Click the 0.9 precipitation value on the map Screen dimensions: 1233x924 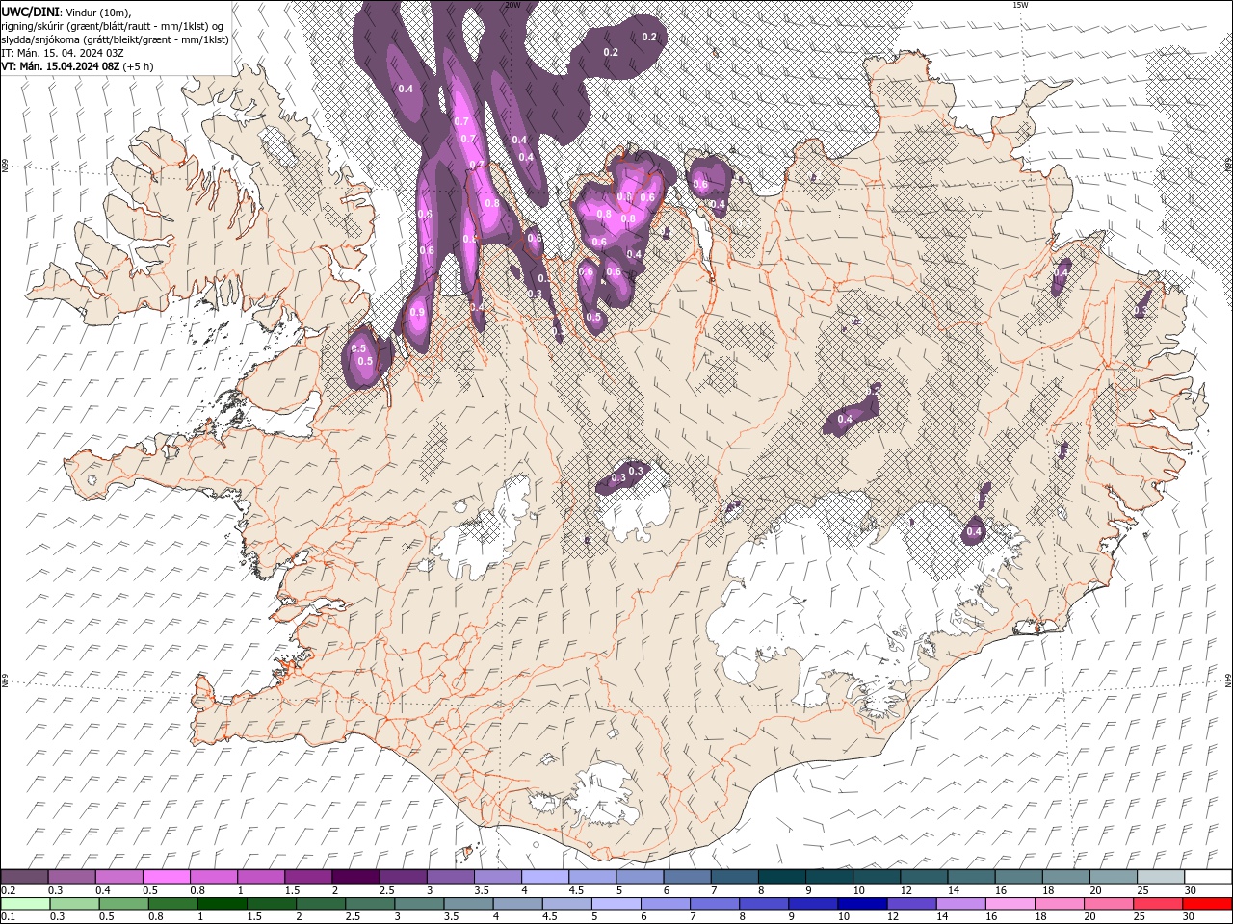417,312
